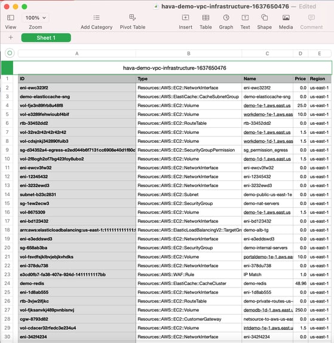Select row number 24 header
Screen dimensions: 334x343
pyautogui.click(x=7, y=283)
